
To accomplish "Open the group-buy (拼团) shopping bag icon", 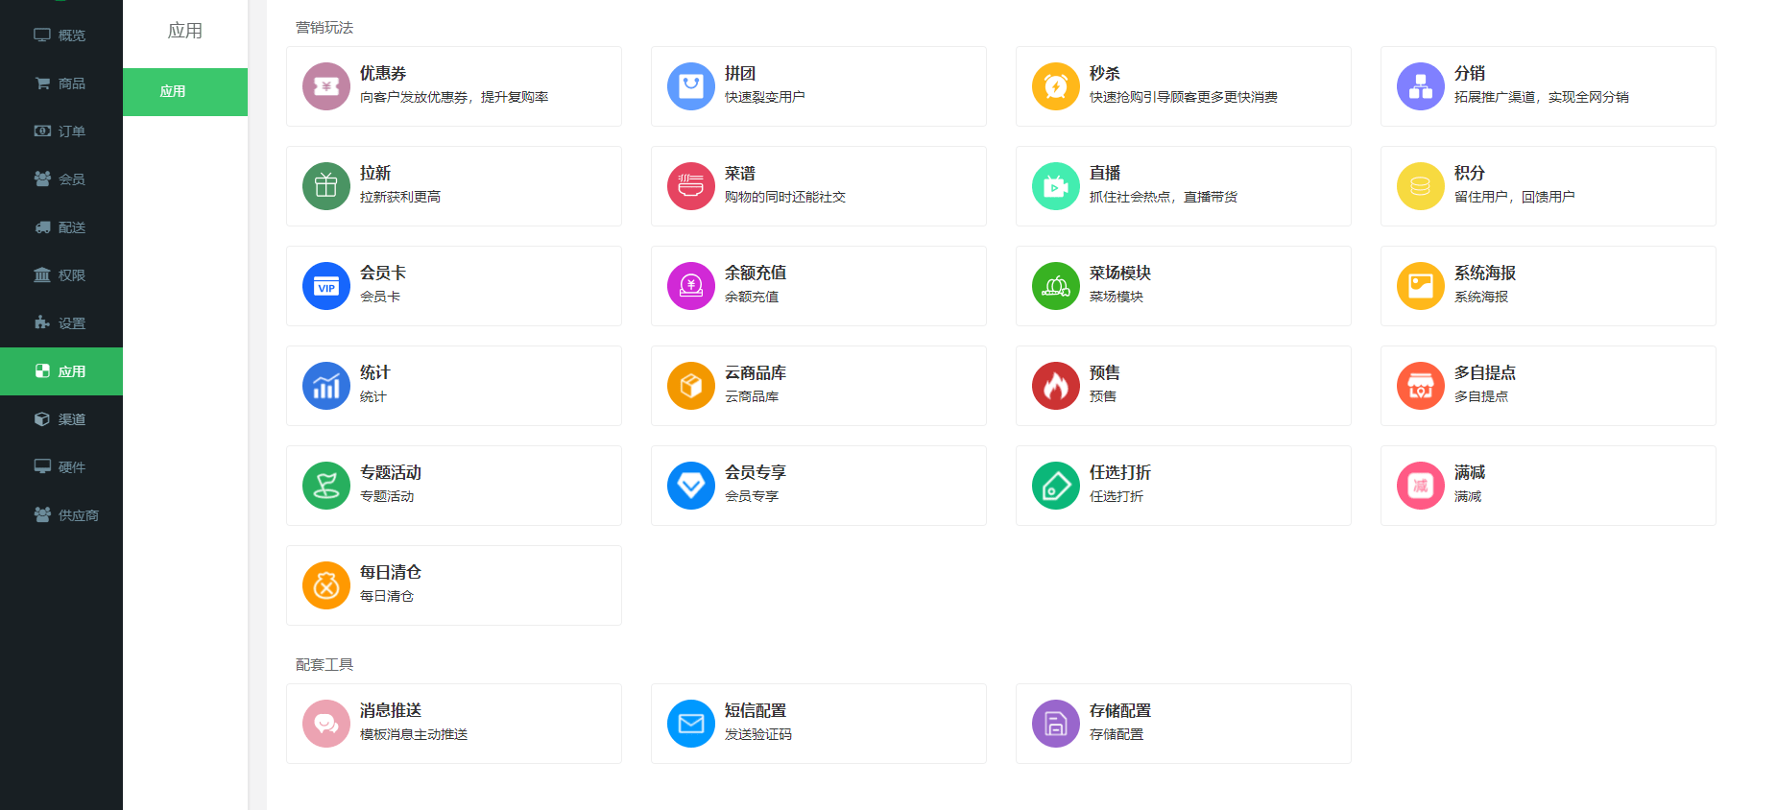I will (691, 86).
